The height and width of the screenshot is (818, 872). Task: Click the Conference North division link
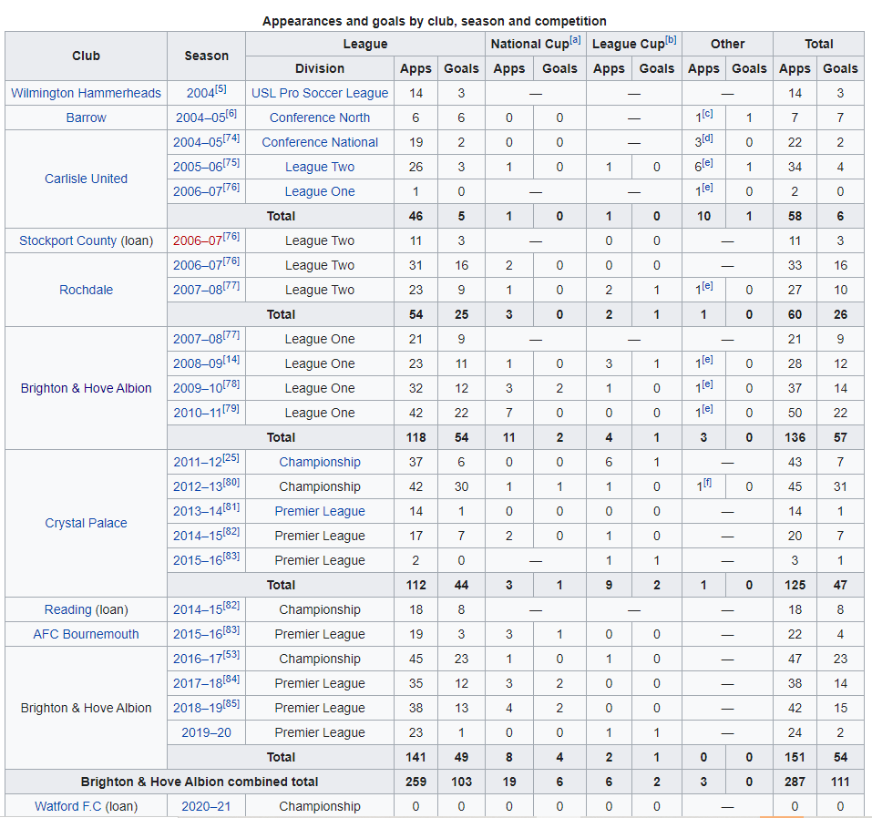coord(319,118)
